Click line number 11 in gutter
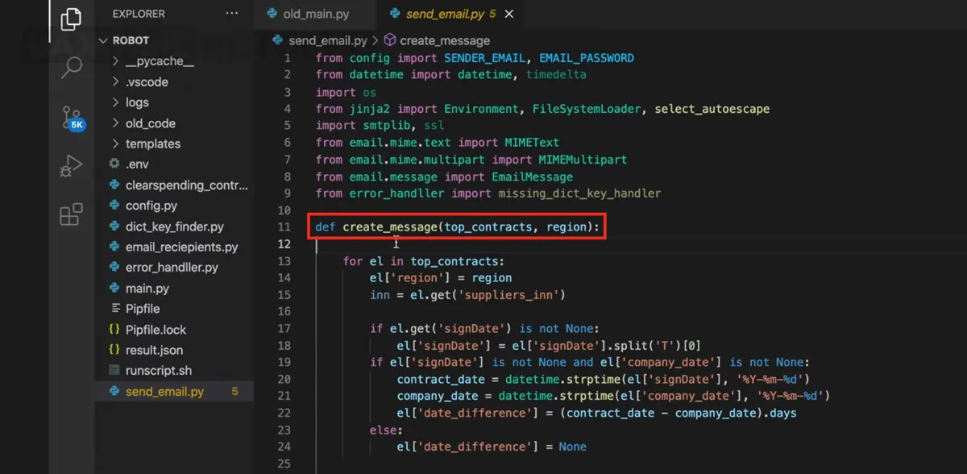The image size is (967, 474). 283,227
